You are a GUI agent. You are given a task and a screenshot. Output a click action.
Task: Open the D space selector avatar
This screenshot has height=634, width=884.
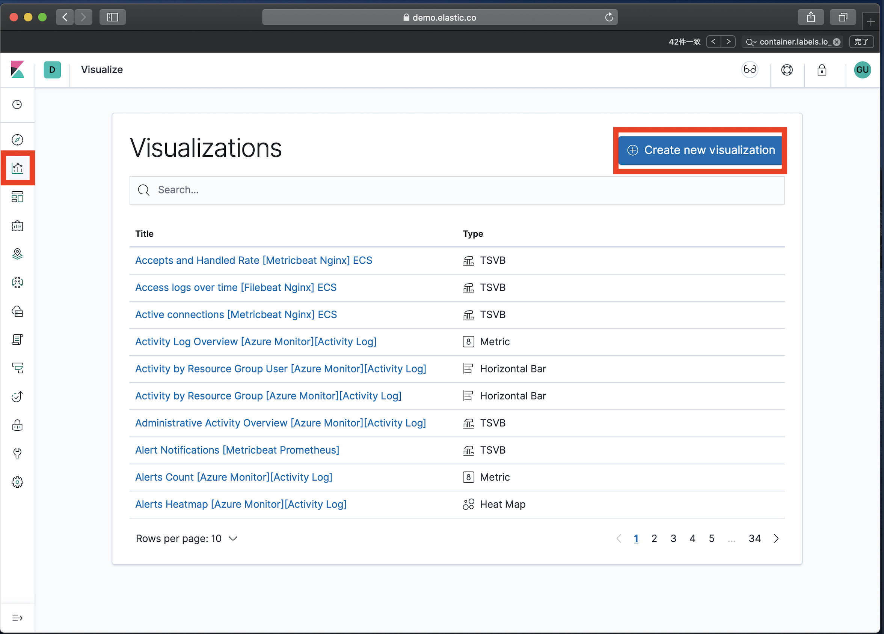[x=52, y=70]
